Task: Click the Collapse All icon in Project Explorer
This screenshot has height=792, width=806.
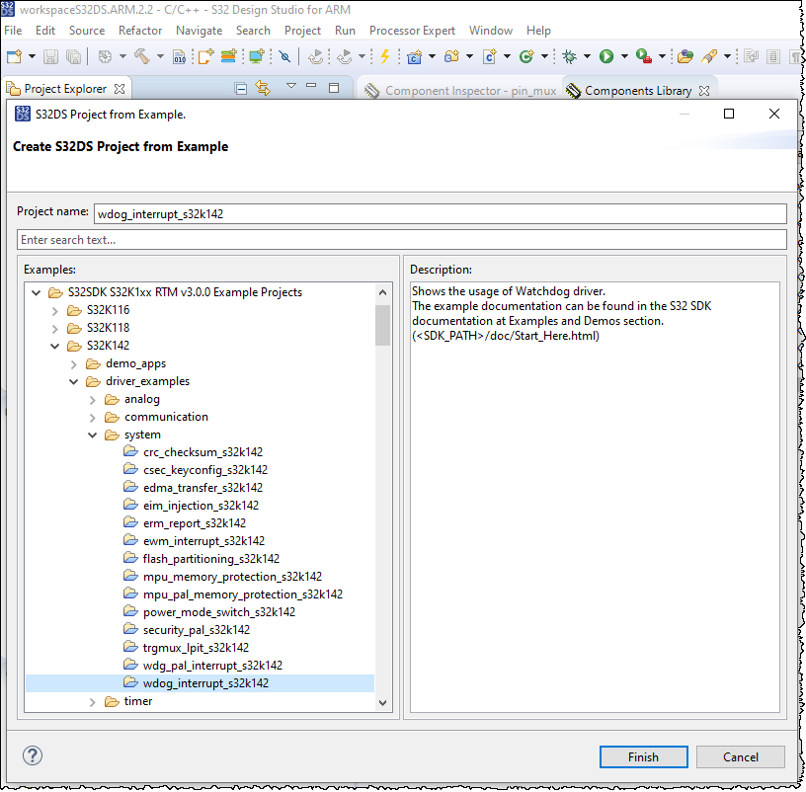Action: click(x=241, y=89)
